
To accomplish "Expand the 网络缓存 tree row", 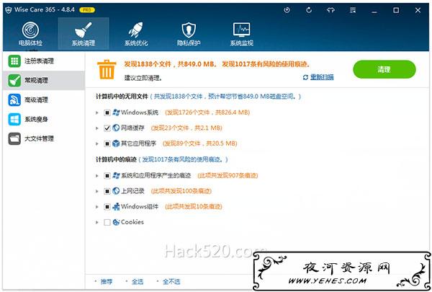I will (x=97, y=128).
